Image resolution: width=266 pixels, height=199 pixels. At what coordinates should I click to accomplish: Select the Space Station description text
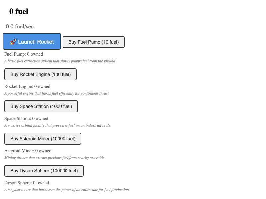tap(58, 125)
